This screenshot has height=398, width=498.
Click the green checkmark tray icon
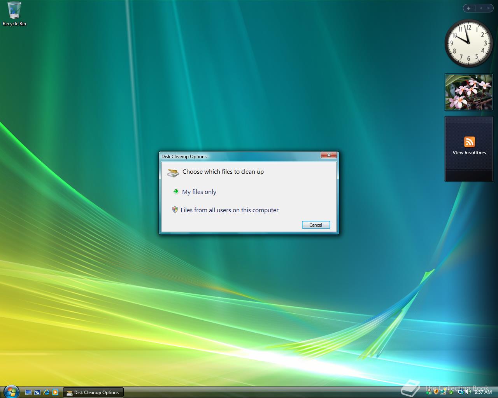451,393
